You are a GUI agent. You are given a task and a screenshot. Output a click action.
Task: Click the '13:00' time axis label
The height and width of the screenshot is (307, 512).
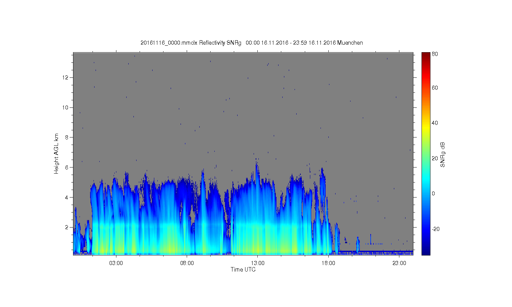(258, 263)
